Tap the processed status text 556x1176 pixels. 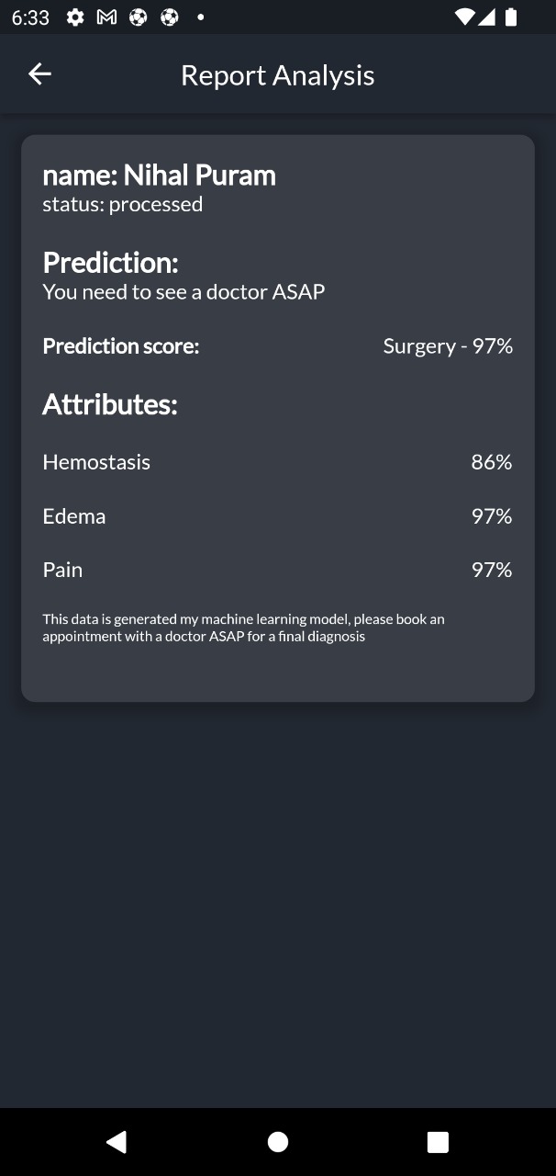(121, 204)
